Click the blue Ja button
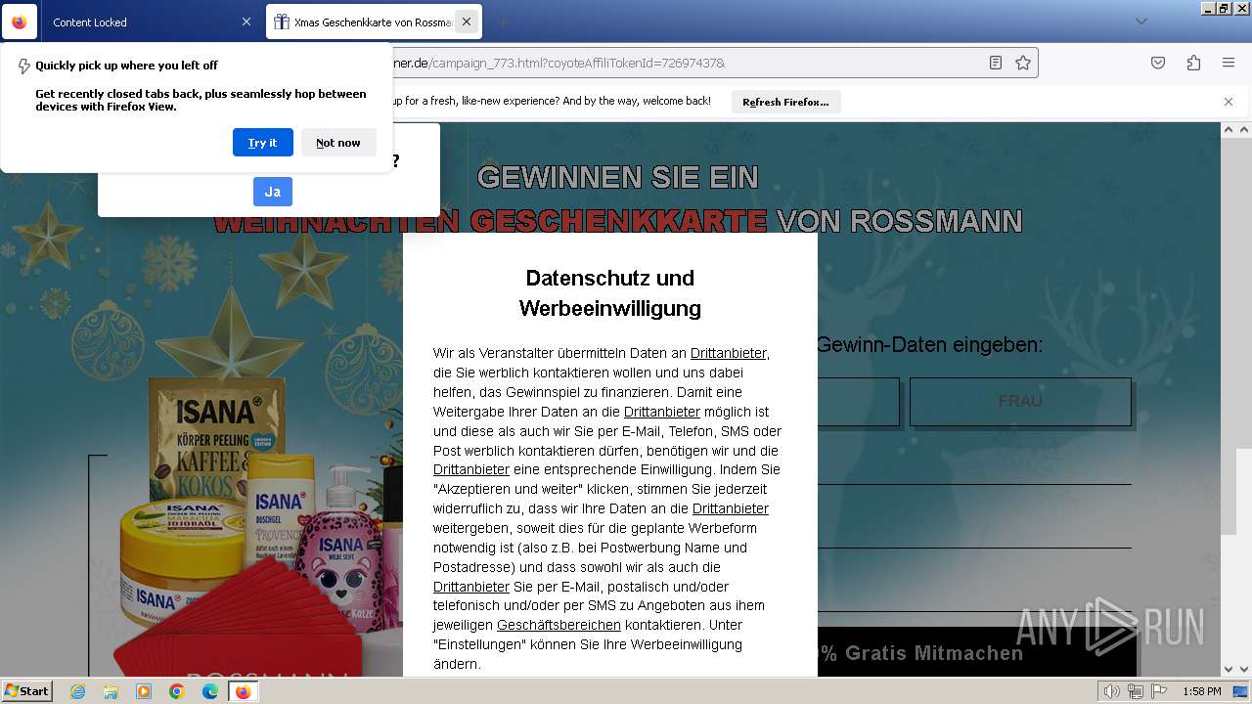Screen dimensions: 1252x704 pos(273,192)
